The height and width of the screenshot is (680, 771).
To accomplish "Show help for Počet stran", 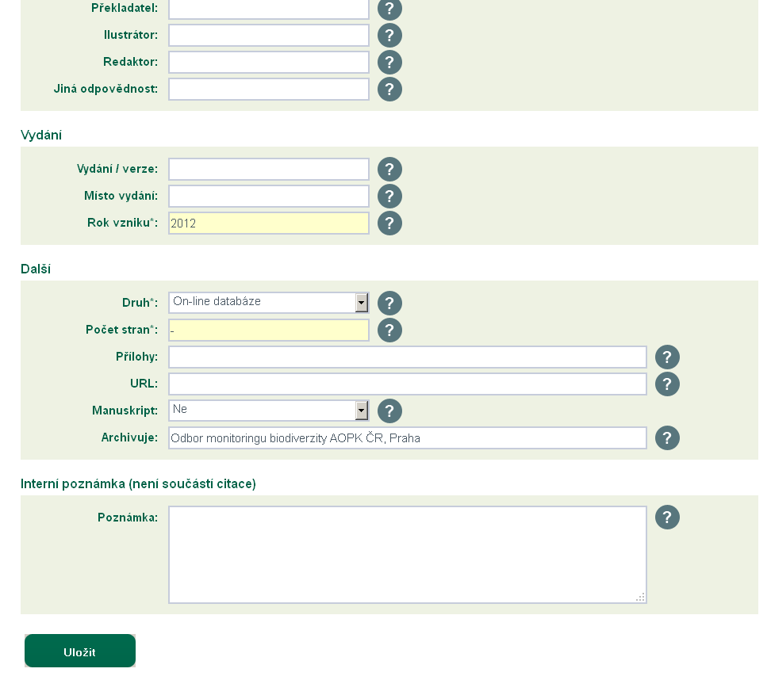I will 389,330.
